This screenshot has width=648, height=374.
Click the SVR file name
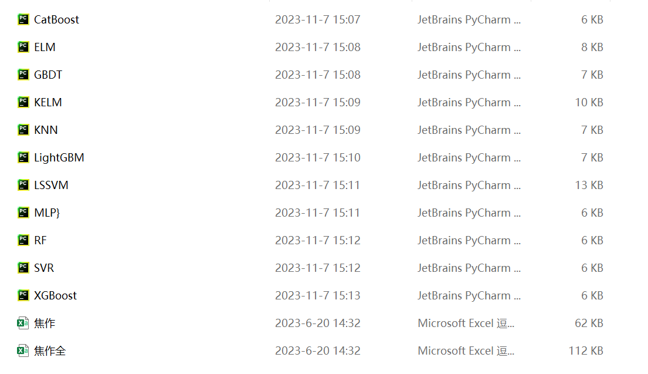[44, 268]
